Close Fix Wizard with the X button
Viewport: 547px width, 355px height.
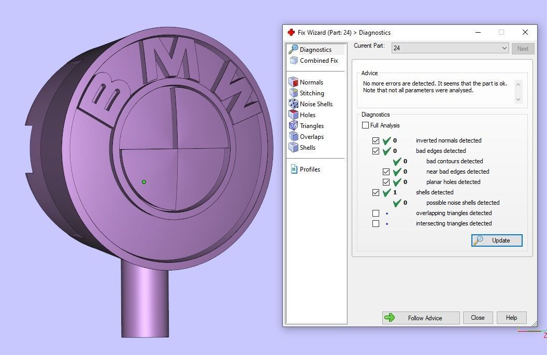tap(525, 32)
